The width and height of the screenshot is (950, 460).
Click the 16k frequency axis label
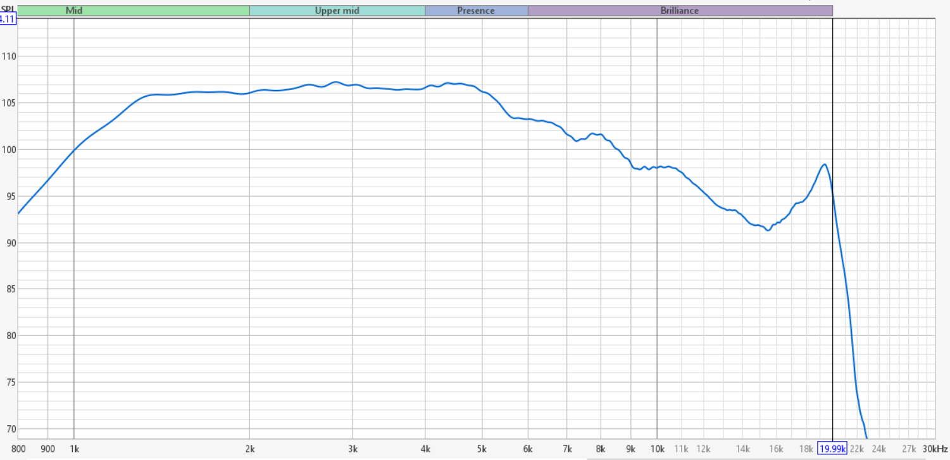pyautogui.click(x=777, y=449)
